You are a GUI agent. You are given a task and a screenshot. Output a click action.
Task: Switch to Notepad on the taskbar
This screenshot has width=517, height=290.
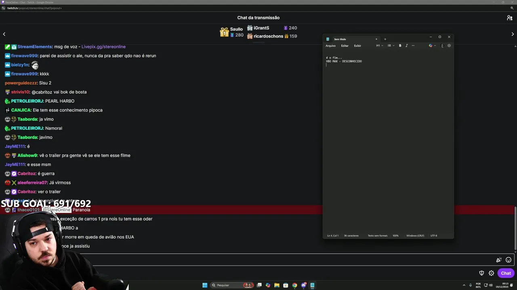(312, 285)
